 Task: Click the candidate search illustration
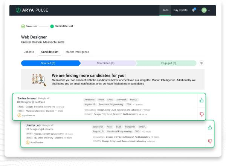[39, 80]
